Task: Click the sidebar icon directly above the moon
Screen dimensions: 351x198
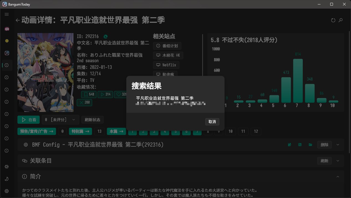Action: (x=7, y=167)
